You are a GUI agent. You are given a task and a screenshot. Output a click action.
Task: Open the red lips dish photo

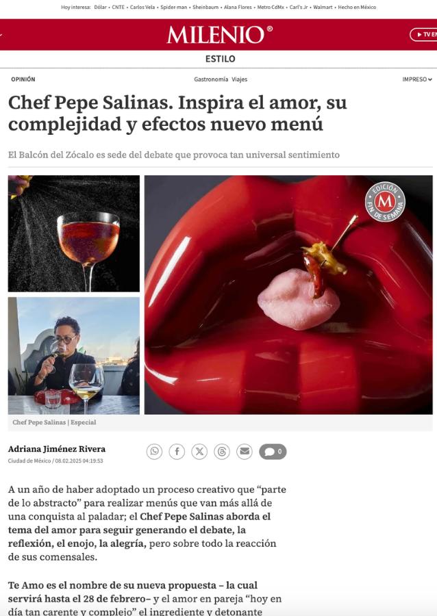coord(288,294)
